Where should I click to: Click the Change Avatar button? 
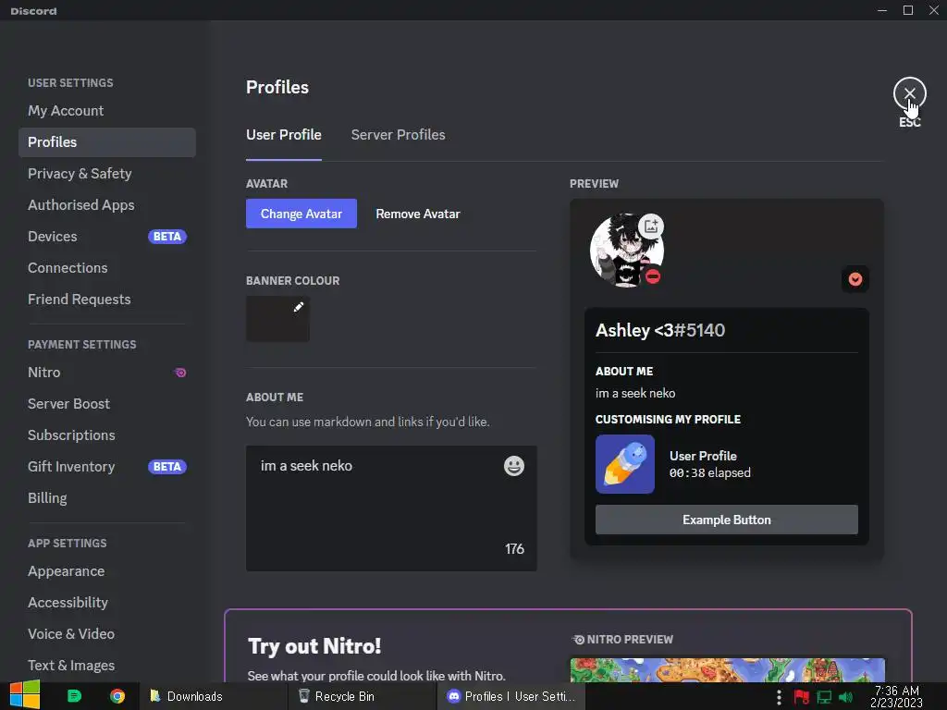click(301, 214)
